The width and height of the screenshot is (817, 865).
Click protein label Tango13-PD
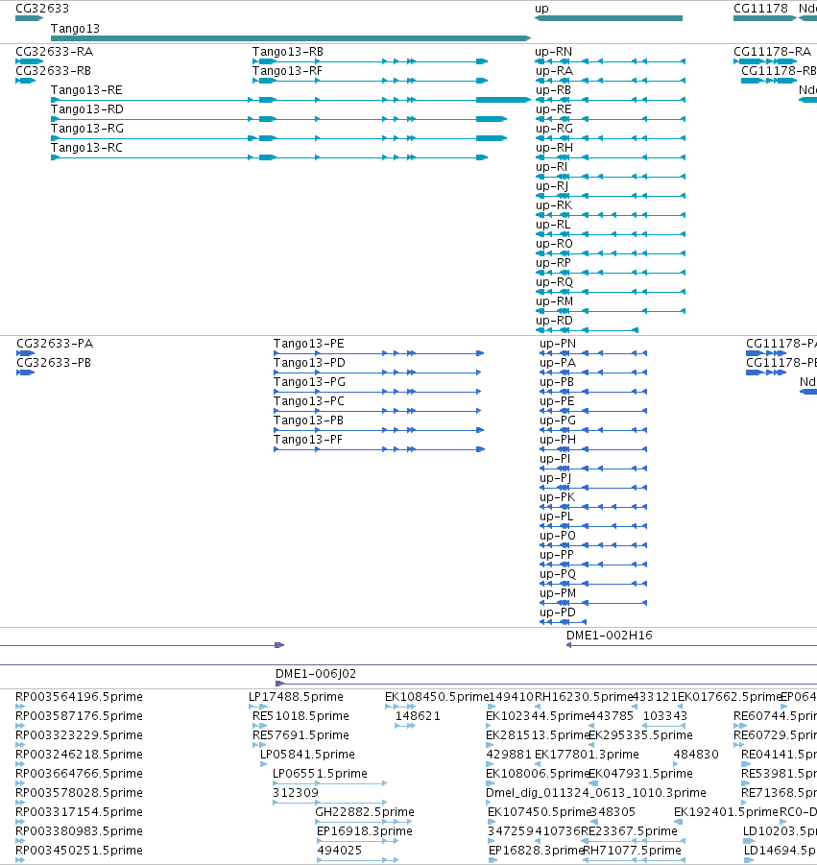point(309,363)
